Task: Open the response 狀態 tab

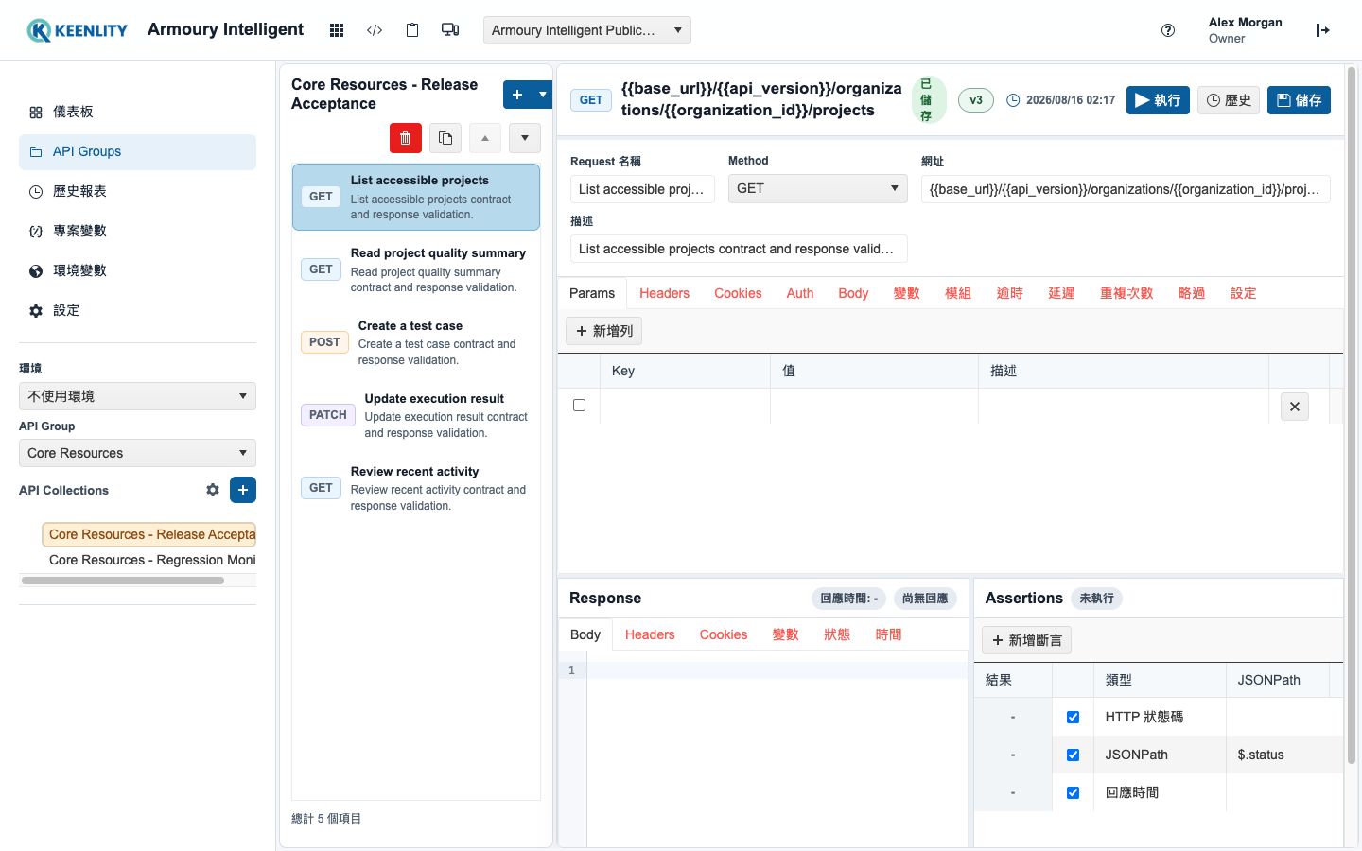Action: click(x=837, y=634)
